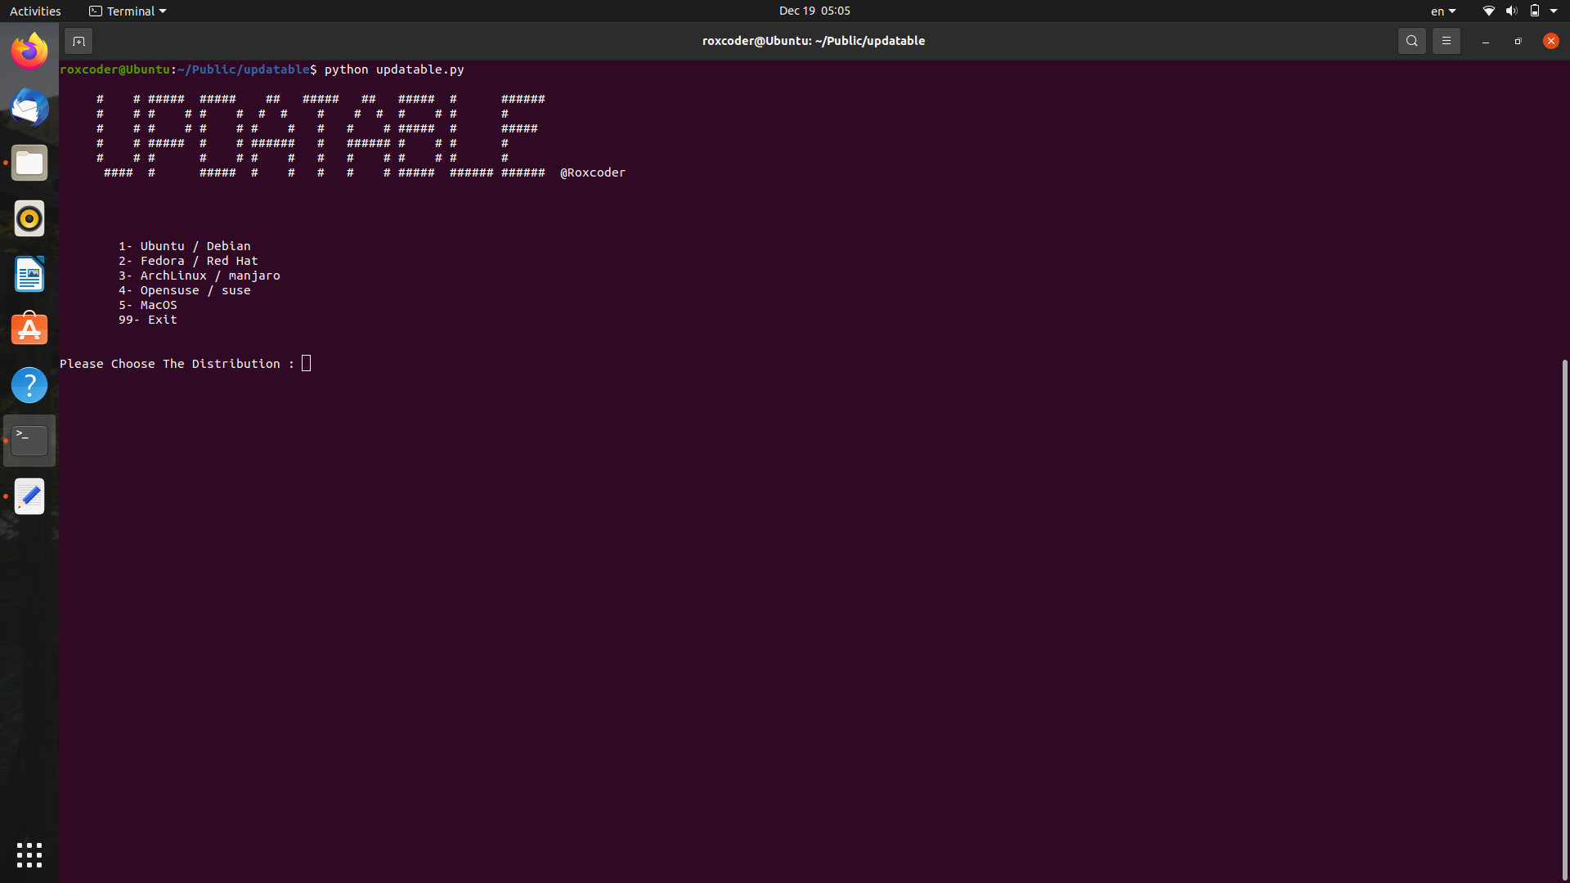Screen dimensions: 1570x883
Task: Open Ubuntu Software store
Action: pos(29,329)
